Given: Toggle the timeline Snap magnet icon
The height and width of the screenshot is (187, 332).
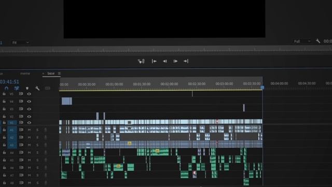Looking at the screenshot, I should 7,88.
